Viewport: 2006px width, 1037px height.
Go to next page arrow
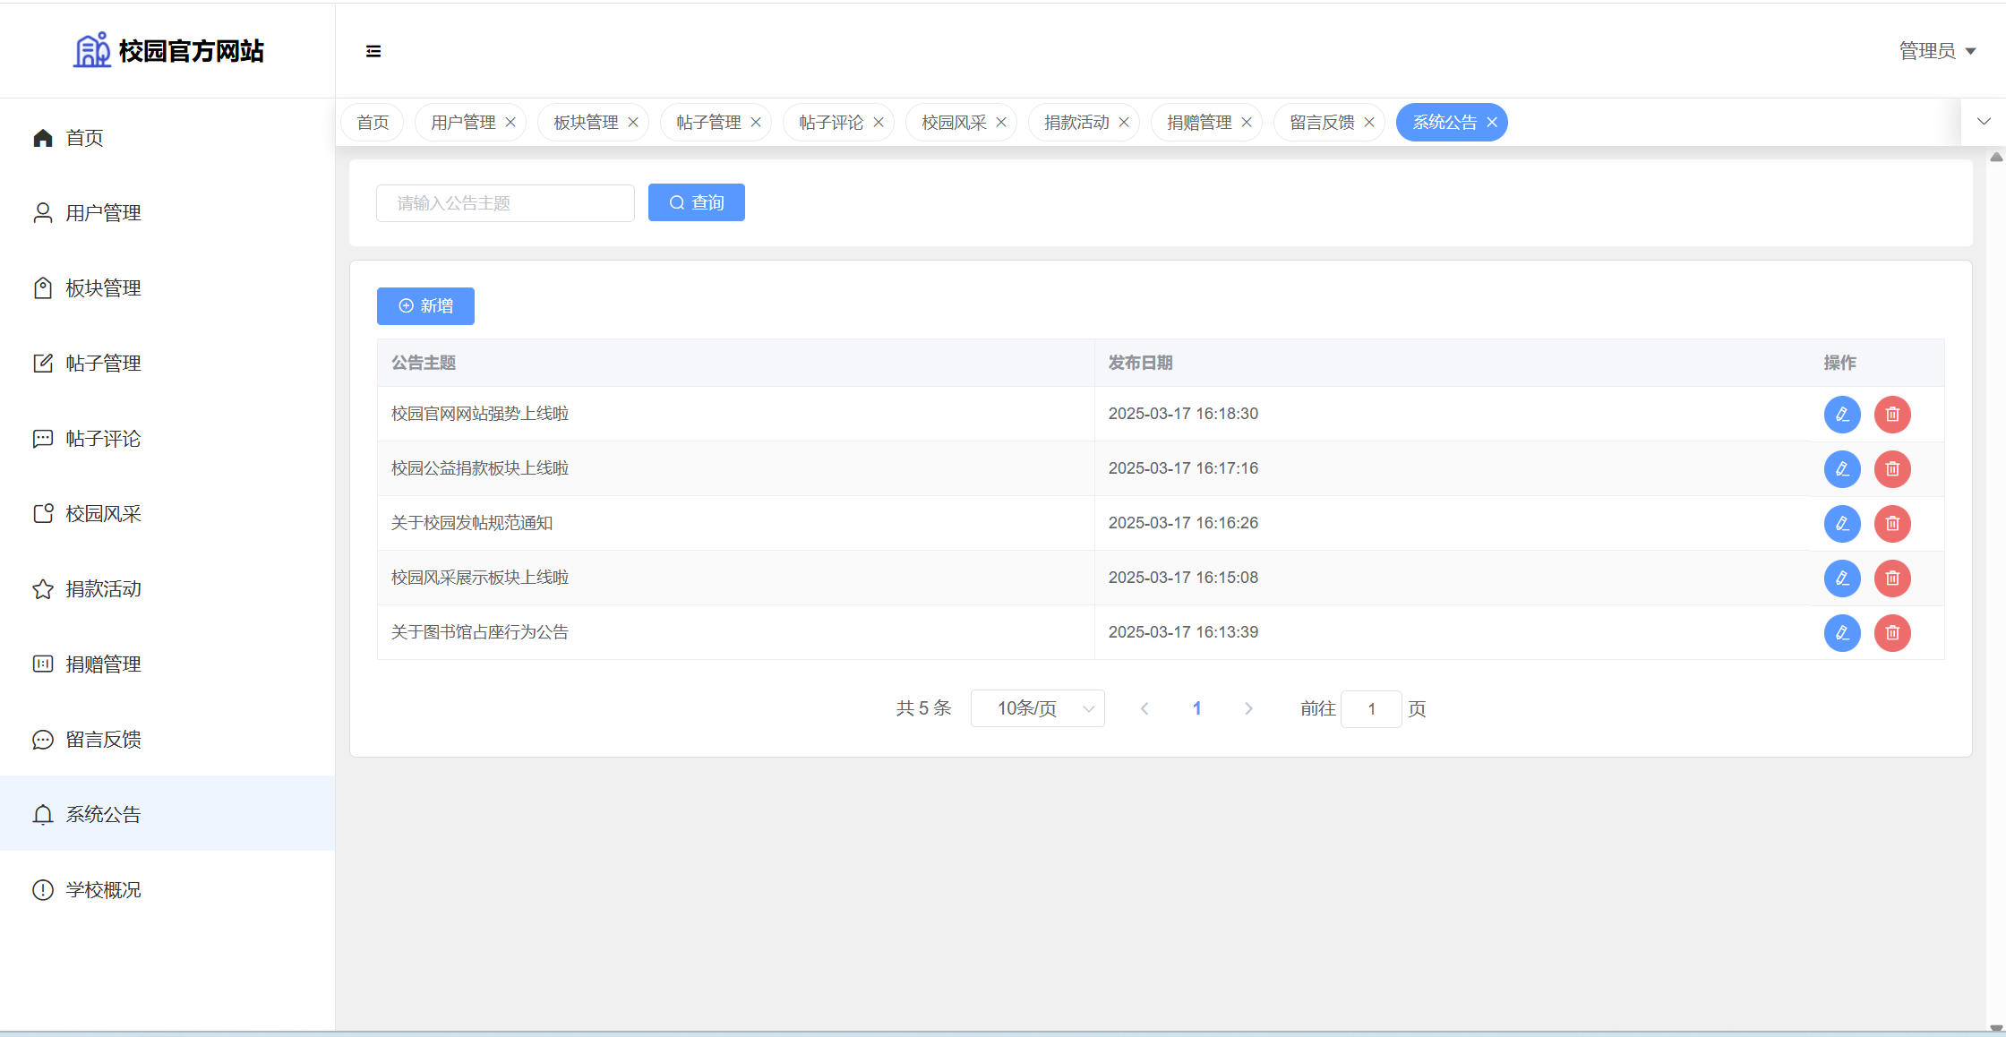click(1248, 708)
